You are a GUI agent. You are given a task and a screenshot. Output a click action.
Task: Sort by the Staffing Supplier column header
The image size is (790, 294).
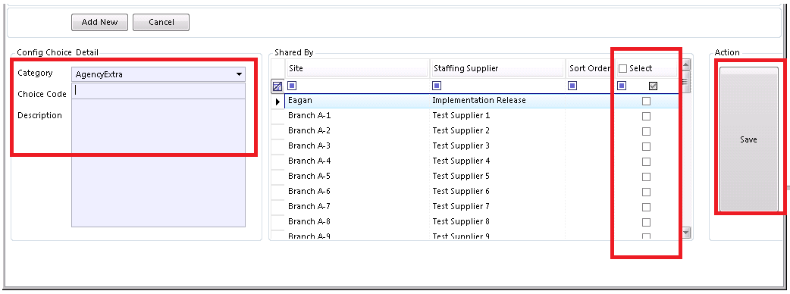pos(497,68)
